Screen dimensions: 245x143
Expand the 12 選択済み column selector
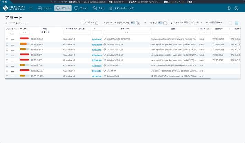click(214, 23)
